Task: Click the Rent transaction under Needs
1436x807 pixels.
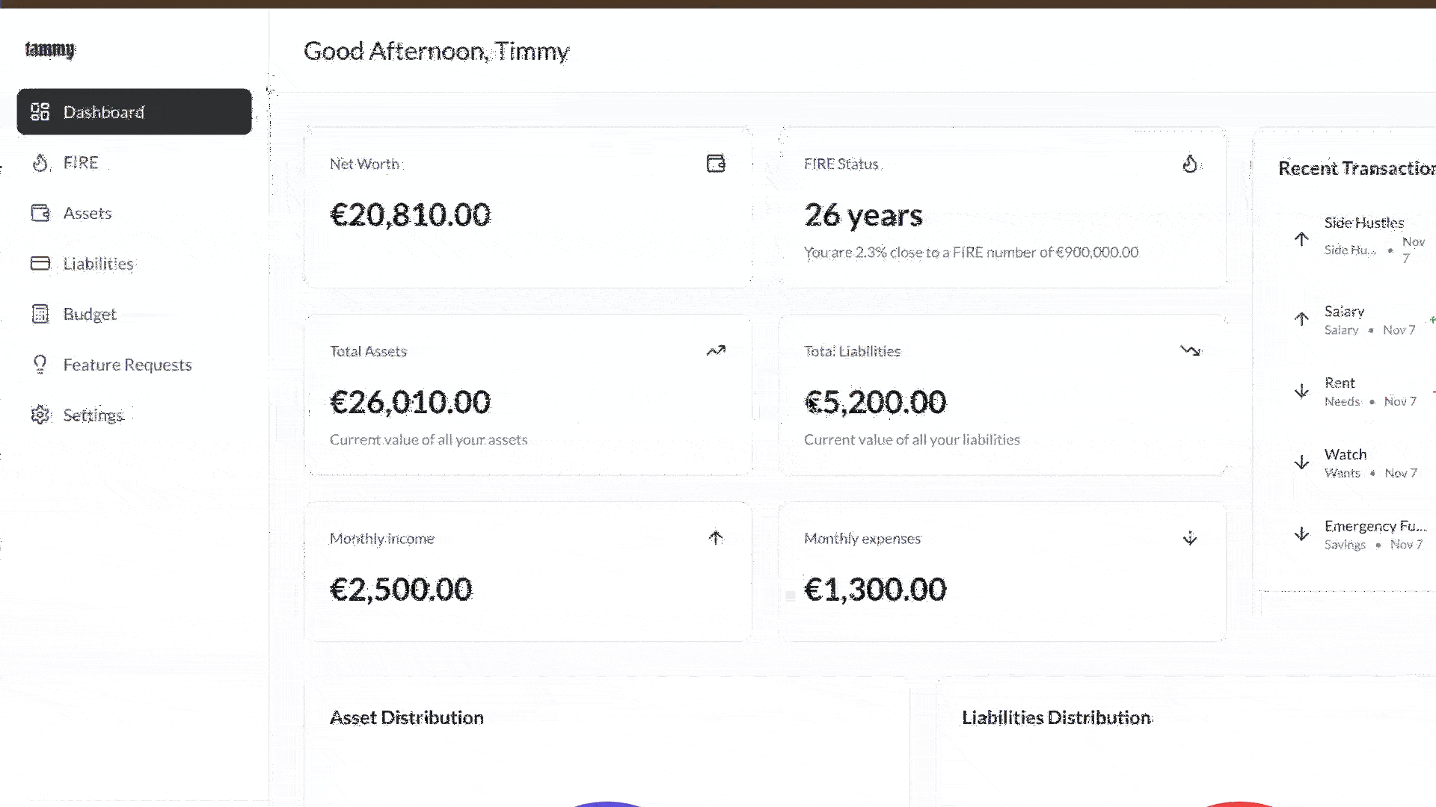Action: (1340, 391)
